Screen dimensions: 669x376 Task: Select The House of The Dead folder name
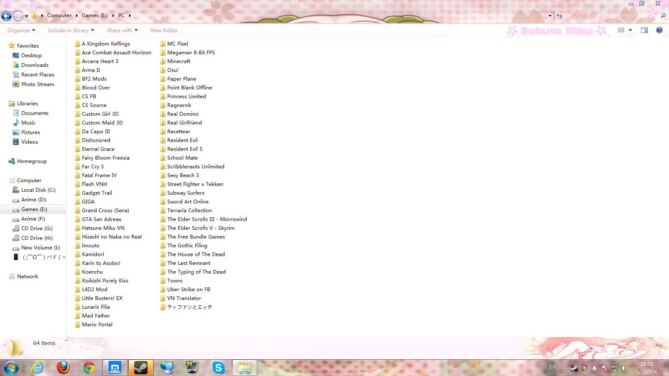tap(196, 254)
